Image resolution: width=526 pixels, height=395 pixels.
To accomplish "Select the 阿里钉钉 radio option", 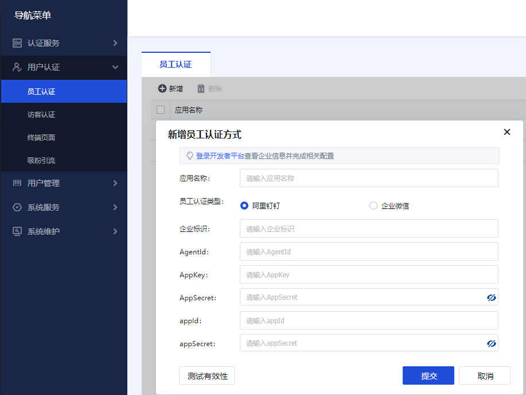I will [x=244, y=206].
